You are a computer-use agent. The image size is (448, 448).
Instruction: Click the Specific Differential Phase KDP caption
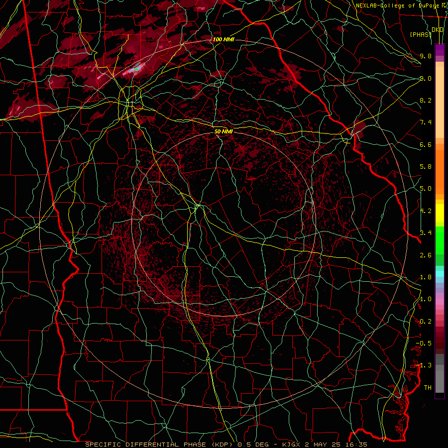point(226,445)
